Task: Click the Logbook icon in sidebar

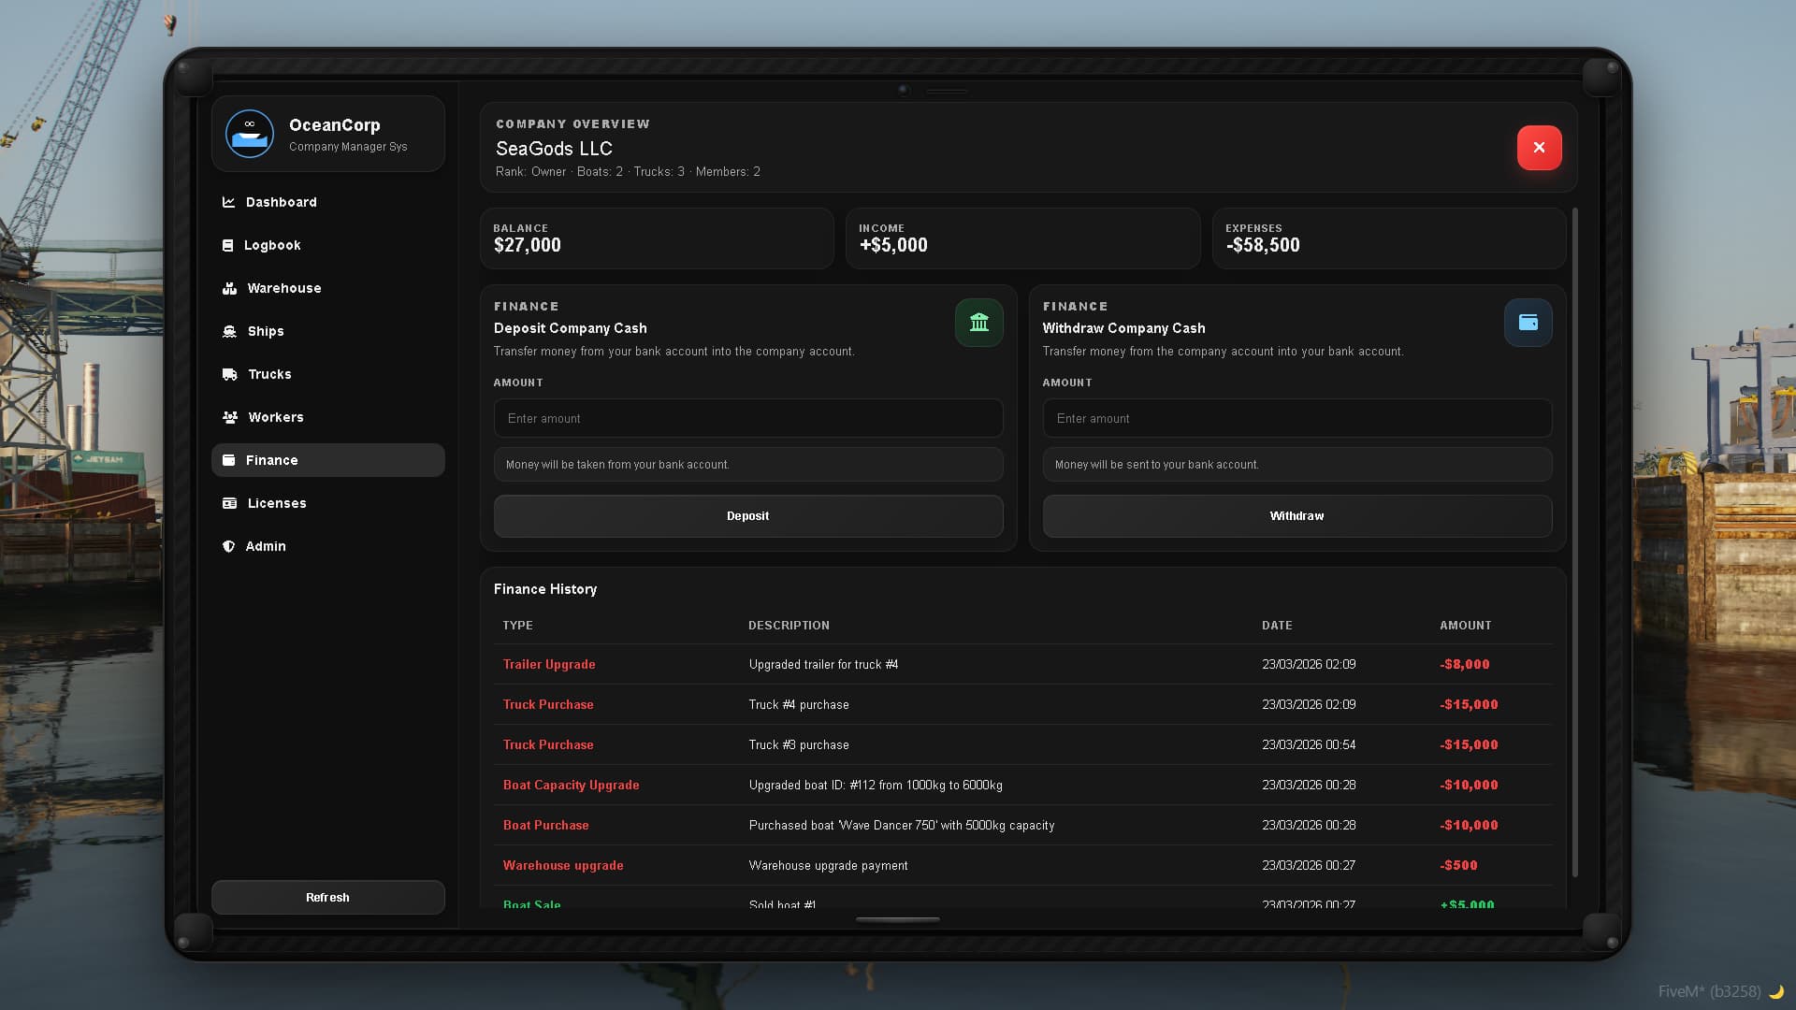Action: (x=227, y=245)
